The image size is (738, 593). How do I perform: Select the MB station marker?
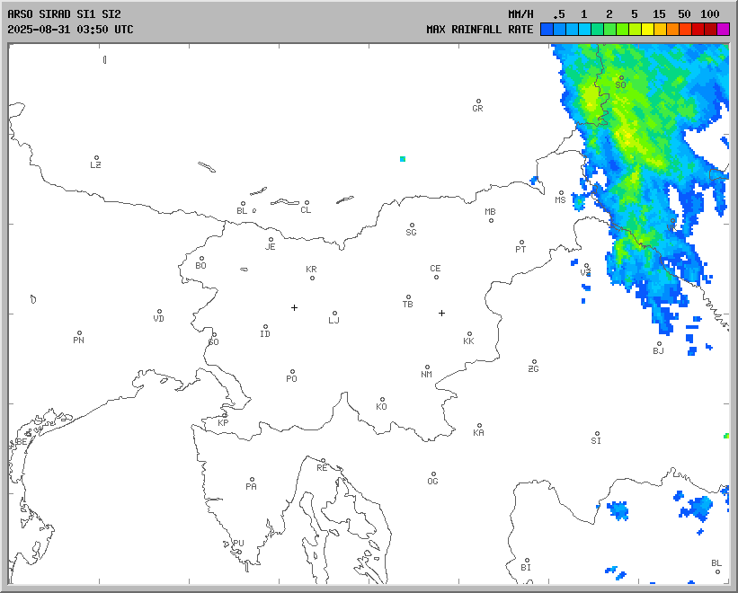[491, 220]
